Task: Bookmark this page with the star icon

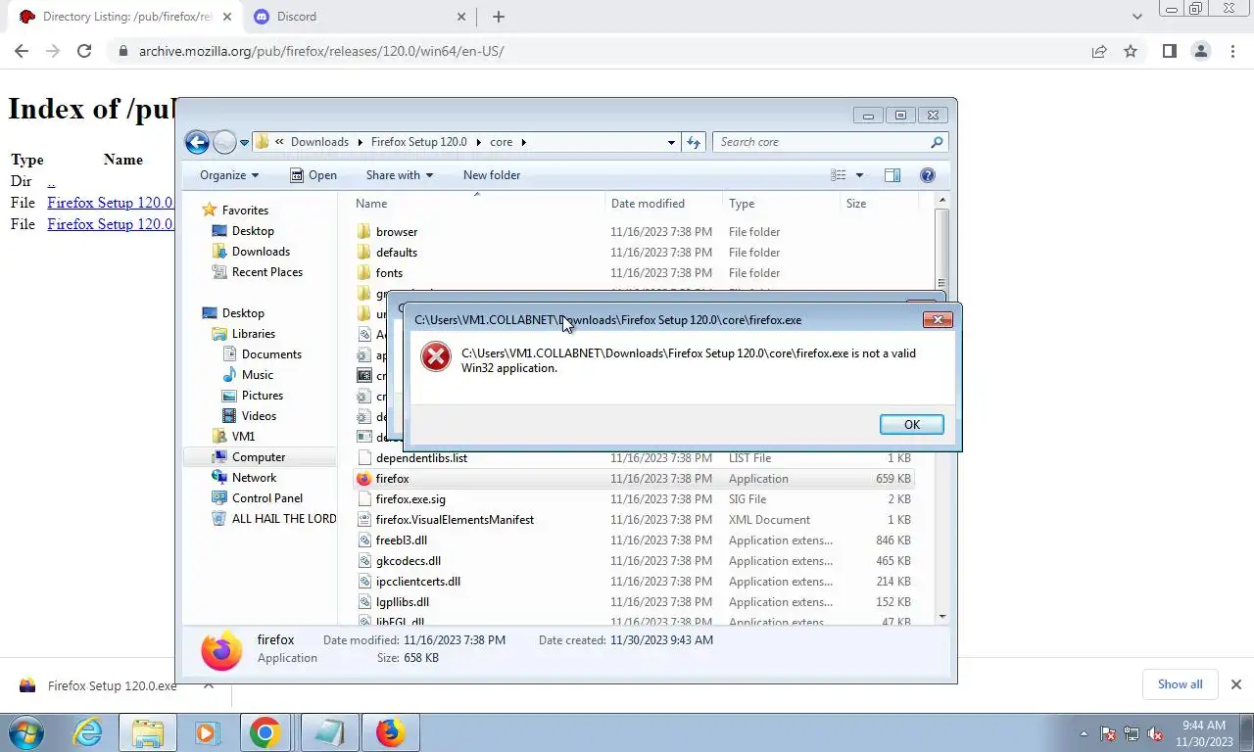Action: point(1131,51)
